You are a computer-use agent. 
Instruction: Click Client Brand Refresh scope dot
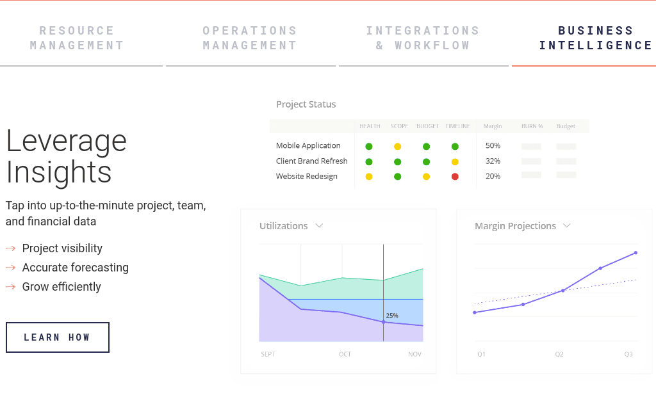397,162
